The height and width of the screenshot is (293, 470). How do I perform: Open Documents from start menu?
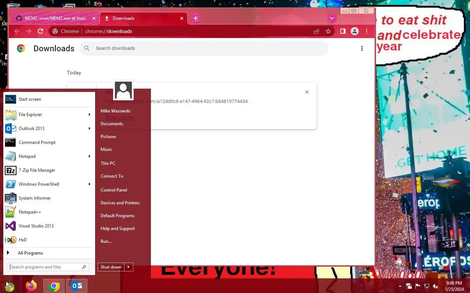click(112, 124)
